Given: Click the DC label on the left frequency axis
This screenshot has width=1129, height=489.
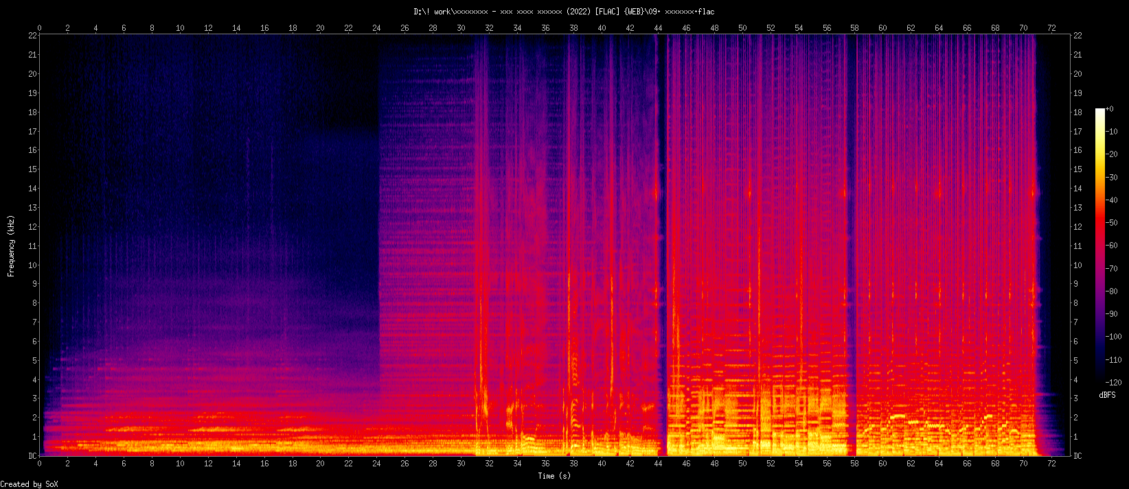Looking at the screenshot, I should pyautogui.click(x=32, y=456).
